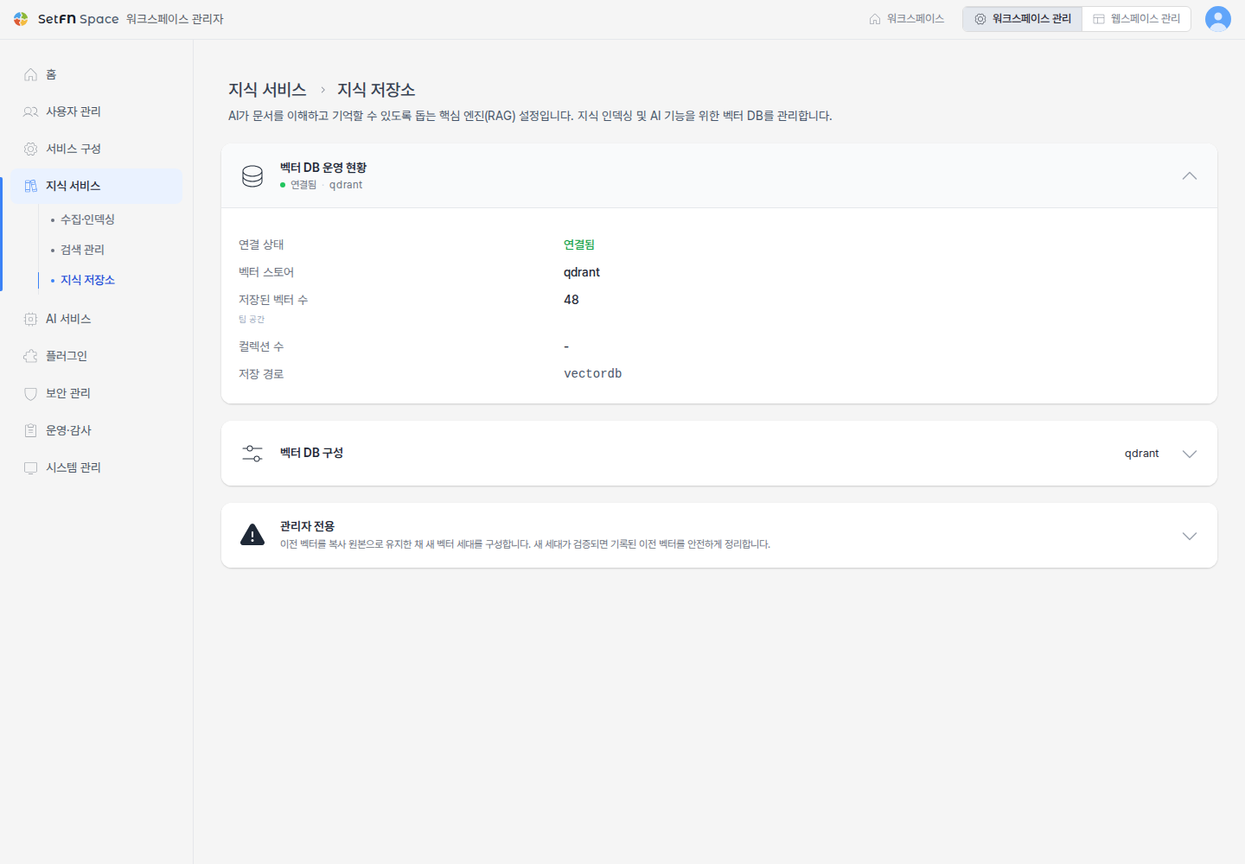Click the vectordb storage path value
This screenshot has height=864, width=1245.
point(593,374)
